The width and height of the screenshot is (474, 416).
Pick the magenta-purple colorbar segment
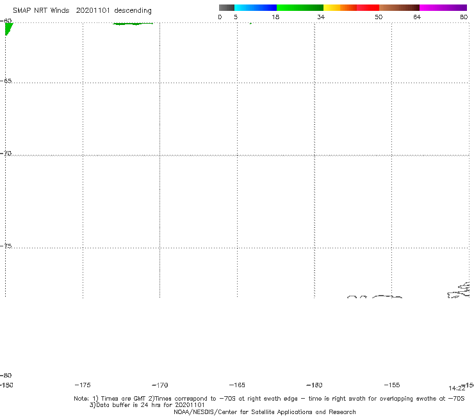tap(443, 8)
